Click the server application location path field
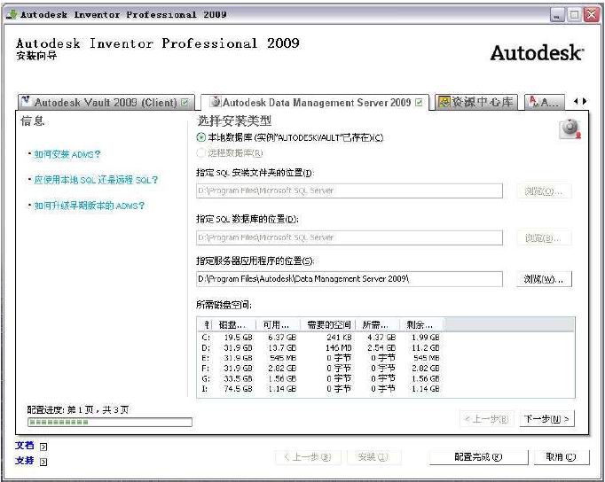 tap(350, 279)
